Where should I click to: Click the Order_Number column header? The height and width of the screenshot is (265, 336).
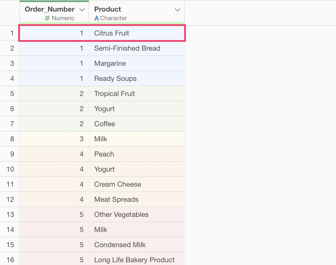(50, 9)
